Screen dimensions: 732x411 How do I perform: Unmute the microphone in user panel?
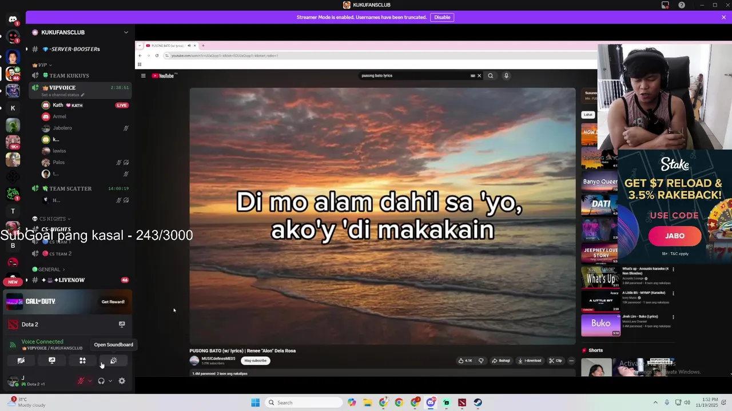[x=81, y=381]
